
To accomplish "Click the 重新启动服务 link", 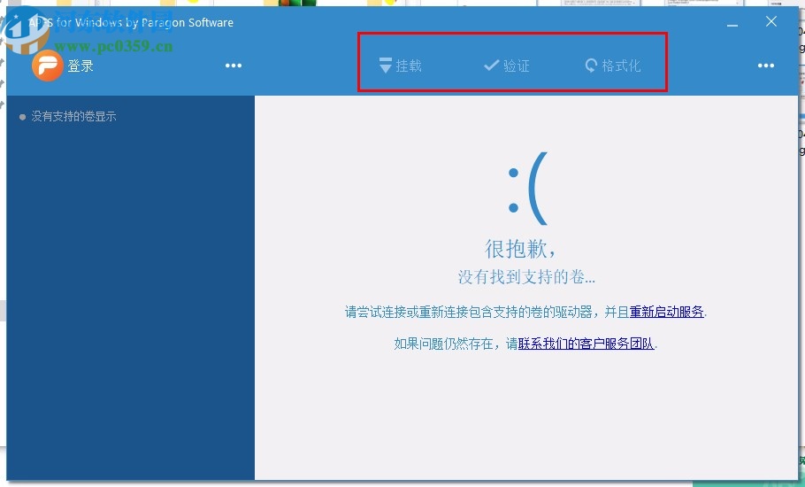I will click(667, 312).
